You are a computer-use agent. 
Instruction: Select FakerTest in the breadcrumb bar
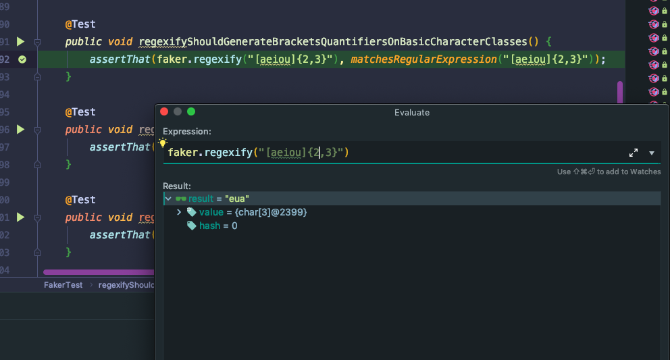[63, 285]
